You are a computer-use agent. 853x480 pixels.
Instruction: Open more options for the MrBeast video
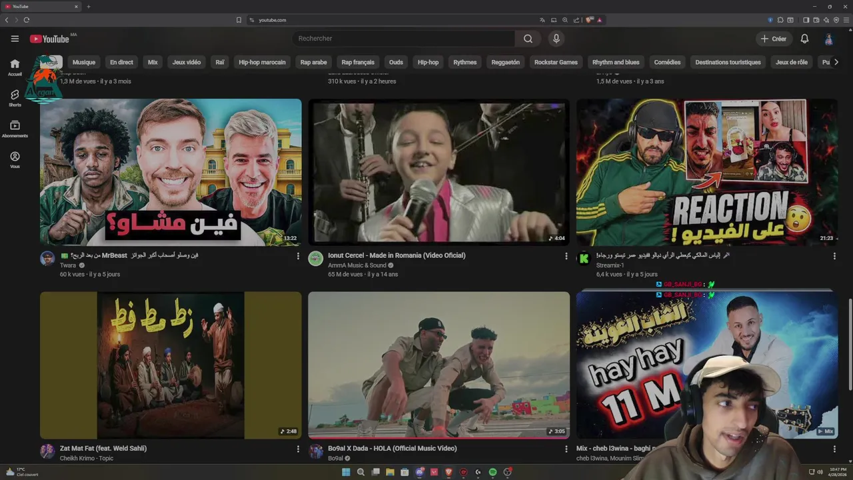point(298,256)
